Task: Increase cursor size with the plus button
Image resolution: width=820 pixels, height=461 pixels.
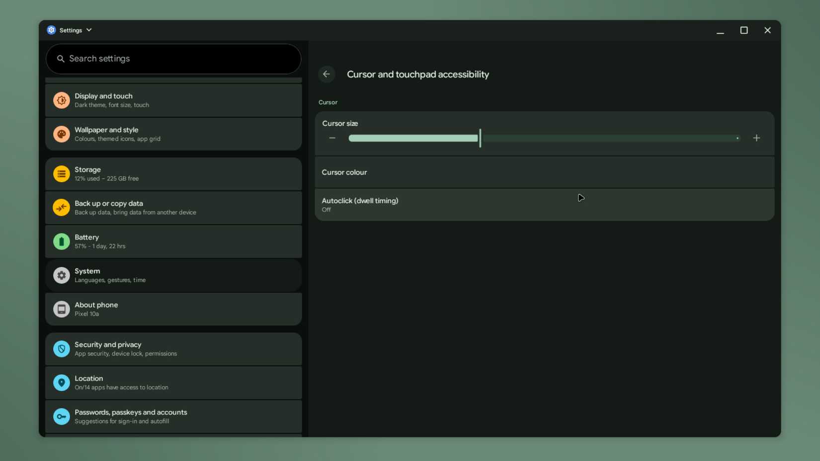Action: click(756, 138)
